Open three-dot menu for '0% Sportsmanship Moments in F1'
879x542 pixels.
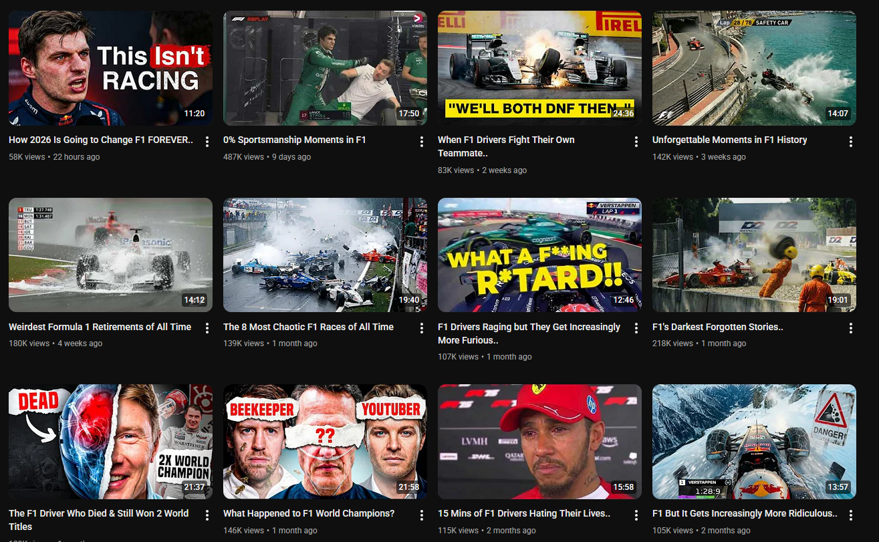coord(422,142)
